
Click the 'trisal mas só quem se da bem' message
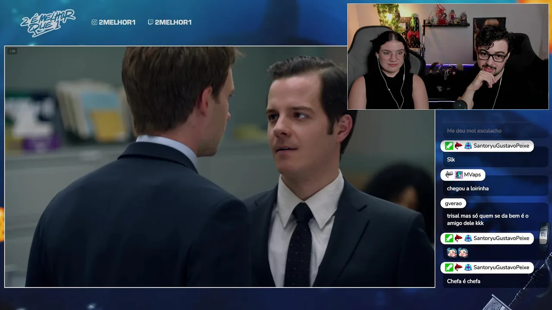click(x=488, y=220)
